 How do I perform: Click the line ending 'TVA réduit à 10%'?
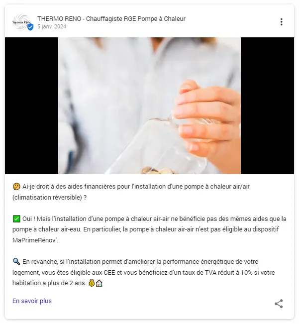[144, 272]
